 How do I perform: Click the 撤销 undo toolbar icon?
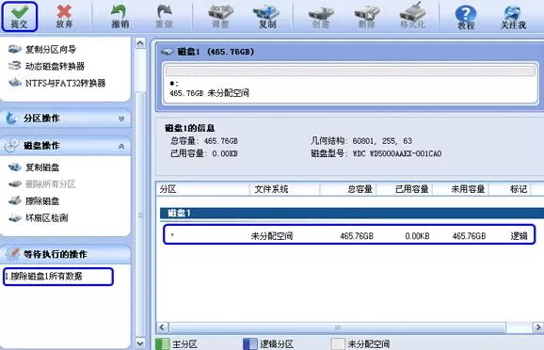point(120,17)
